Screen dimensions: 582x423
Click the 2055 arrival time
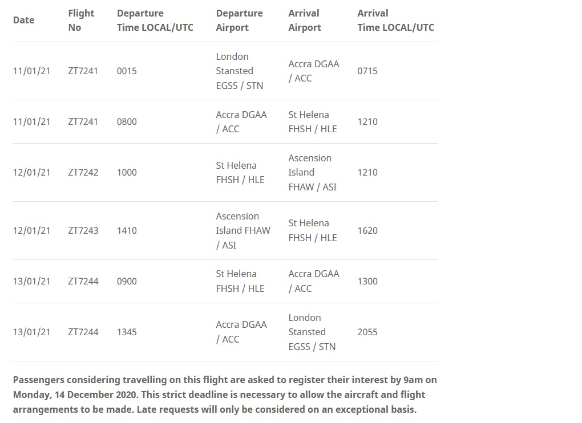click(x=367, y=332)
